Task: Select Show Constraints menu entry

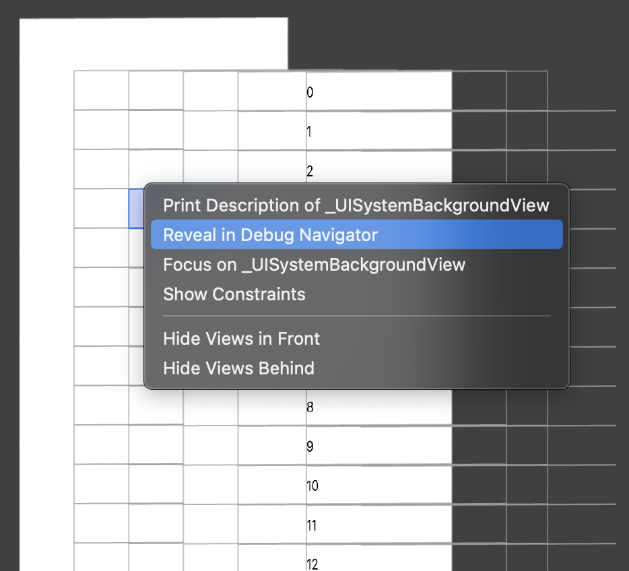Action: [357, 294]
